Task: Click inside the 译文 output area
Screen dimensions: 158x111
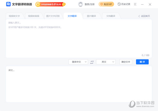Action: coord(79,84)
